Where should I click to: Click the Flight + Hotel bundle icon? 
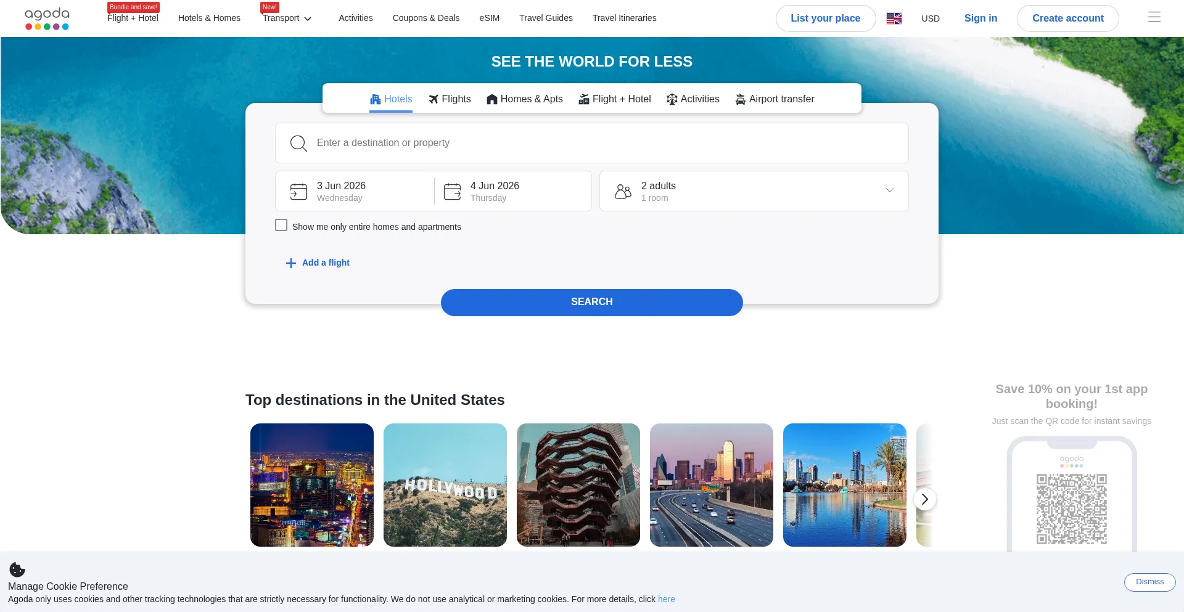(x=584, y=99)
